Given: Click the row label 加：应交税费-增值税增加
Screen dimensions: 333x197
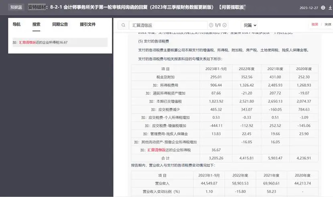Looking at the screenshot, I should 165,126.
